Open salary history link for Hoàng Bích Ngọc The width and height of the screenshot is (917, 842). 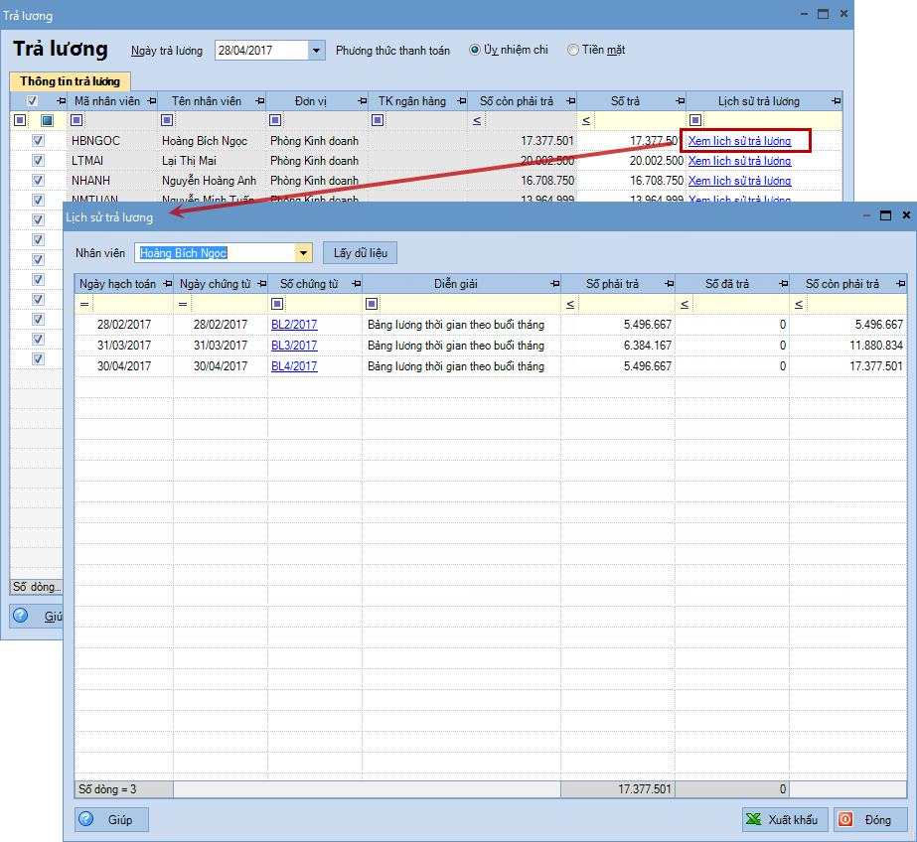coord(740,141)
